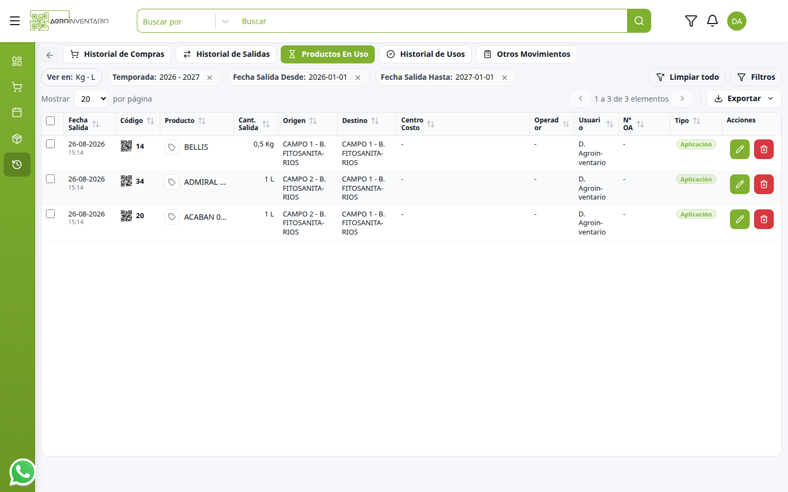Switch to Historial de Usos tab

(425, 54)
